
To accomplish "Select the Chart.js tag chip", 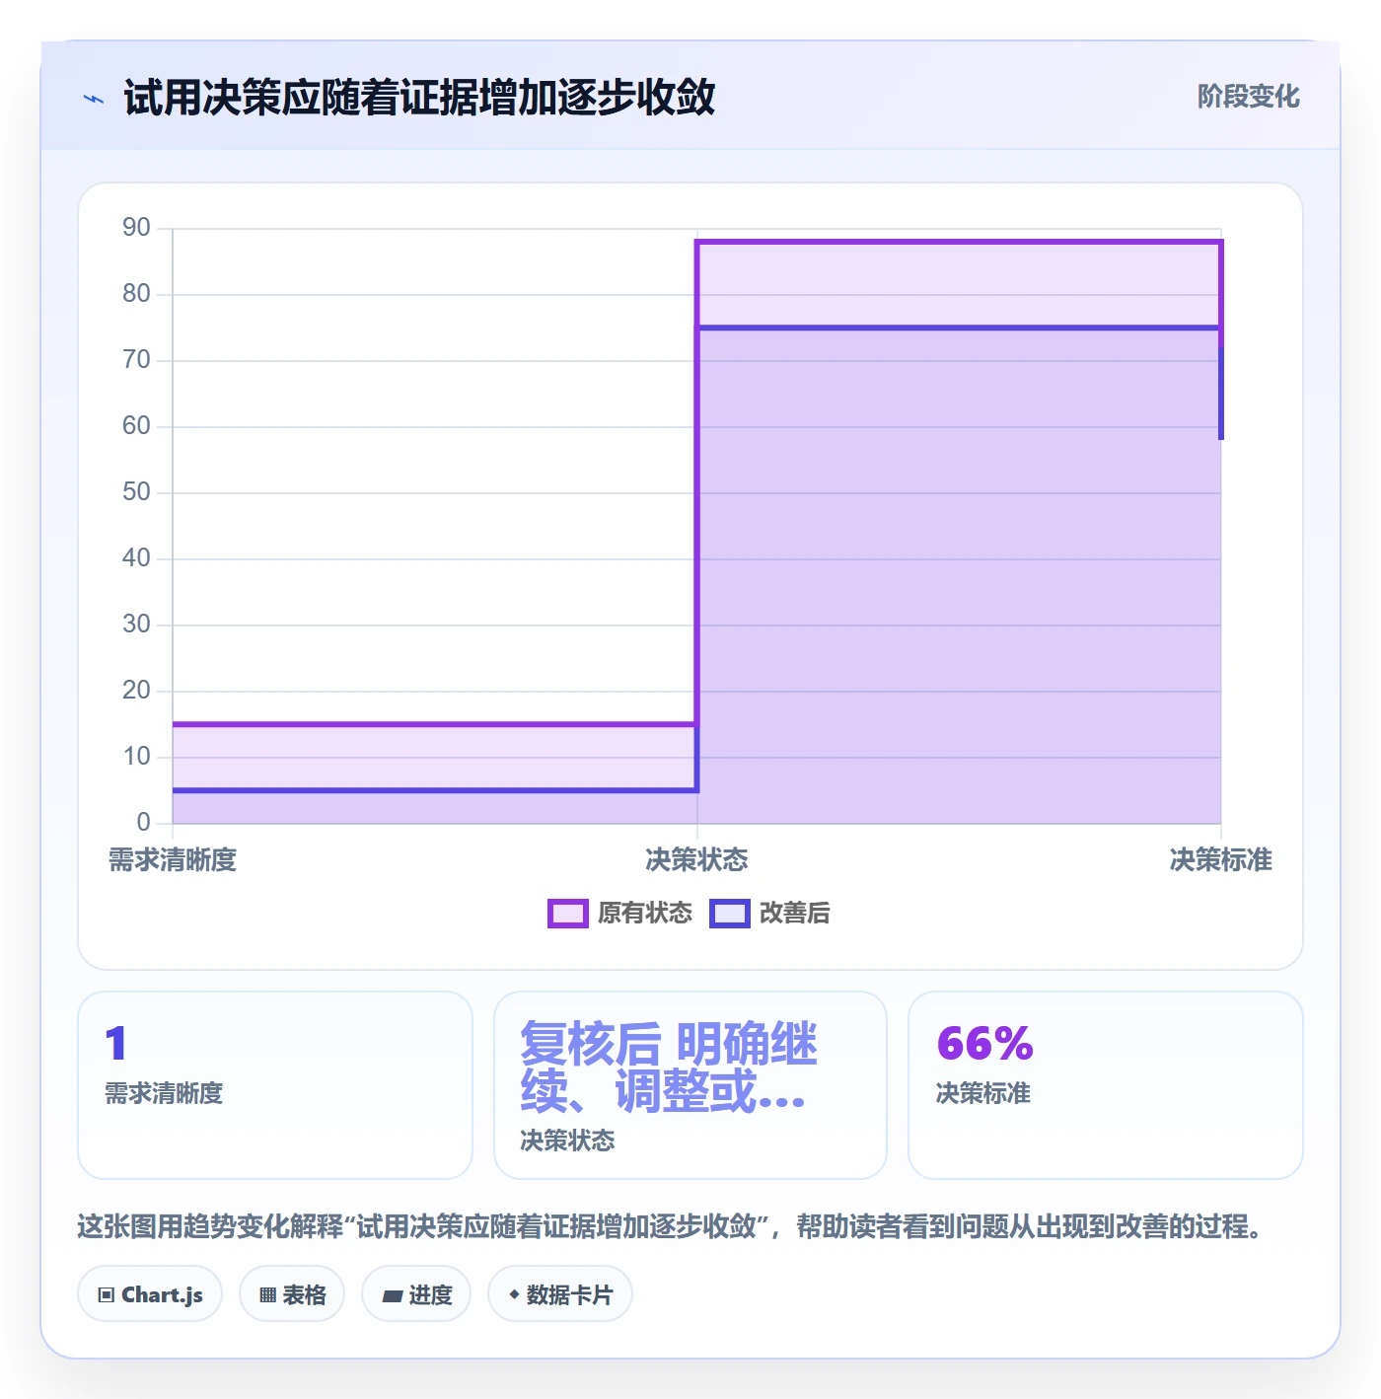I will coord(150,1294).
